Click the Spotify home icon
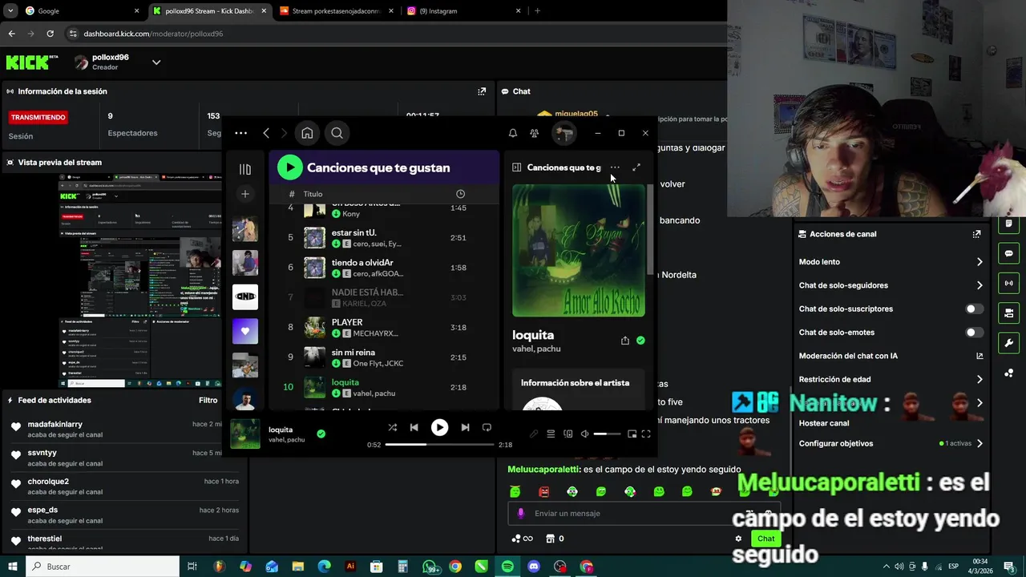This screenshot has height=577, width=1026. [x=307, y=133]
